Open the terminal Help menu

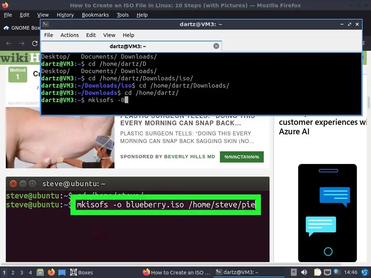tap(129, 35)
